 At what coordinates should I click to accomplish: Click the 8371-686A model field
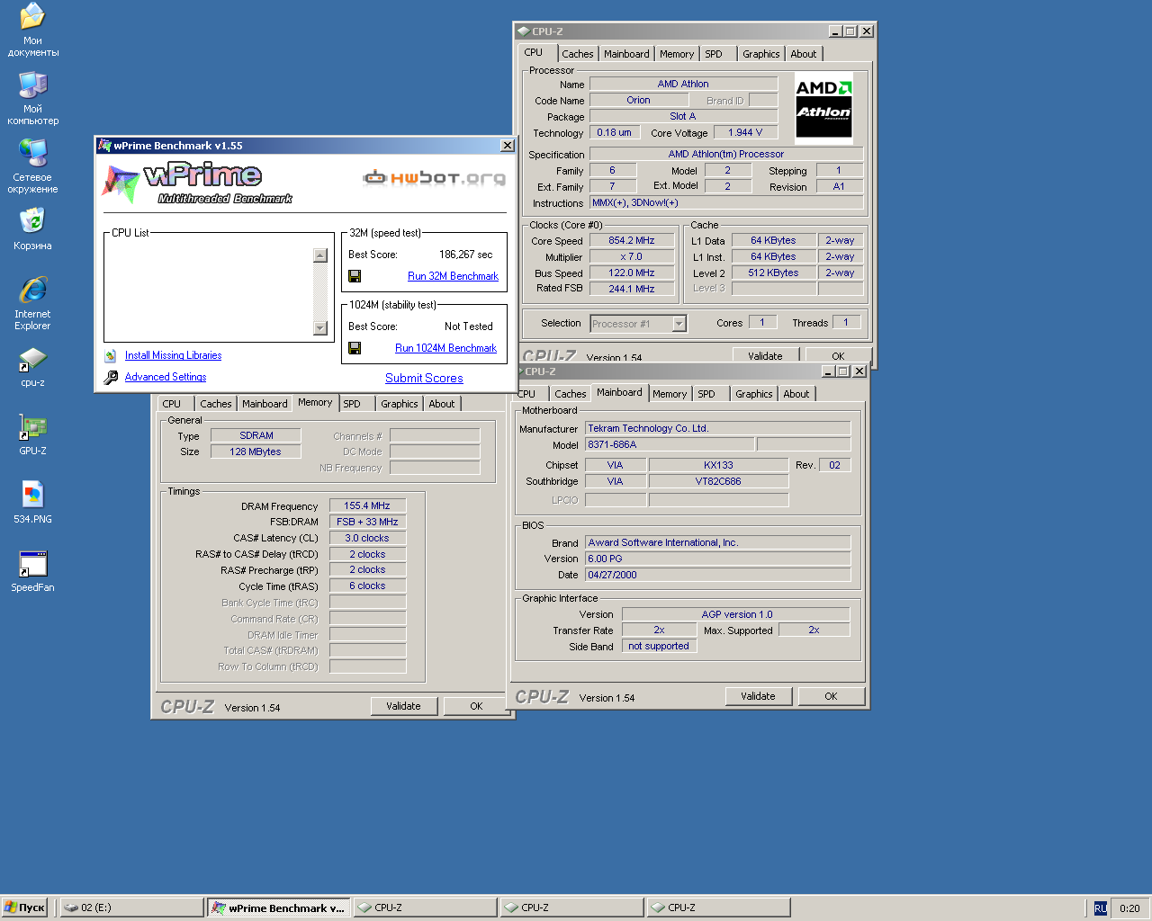pos(670,444)
